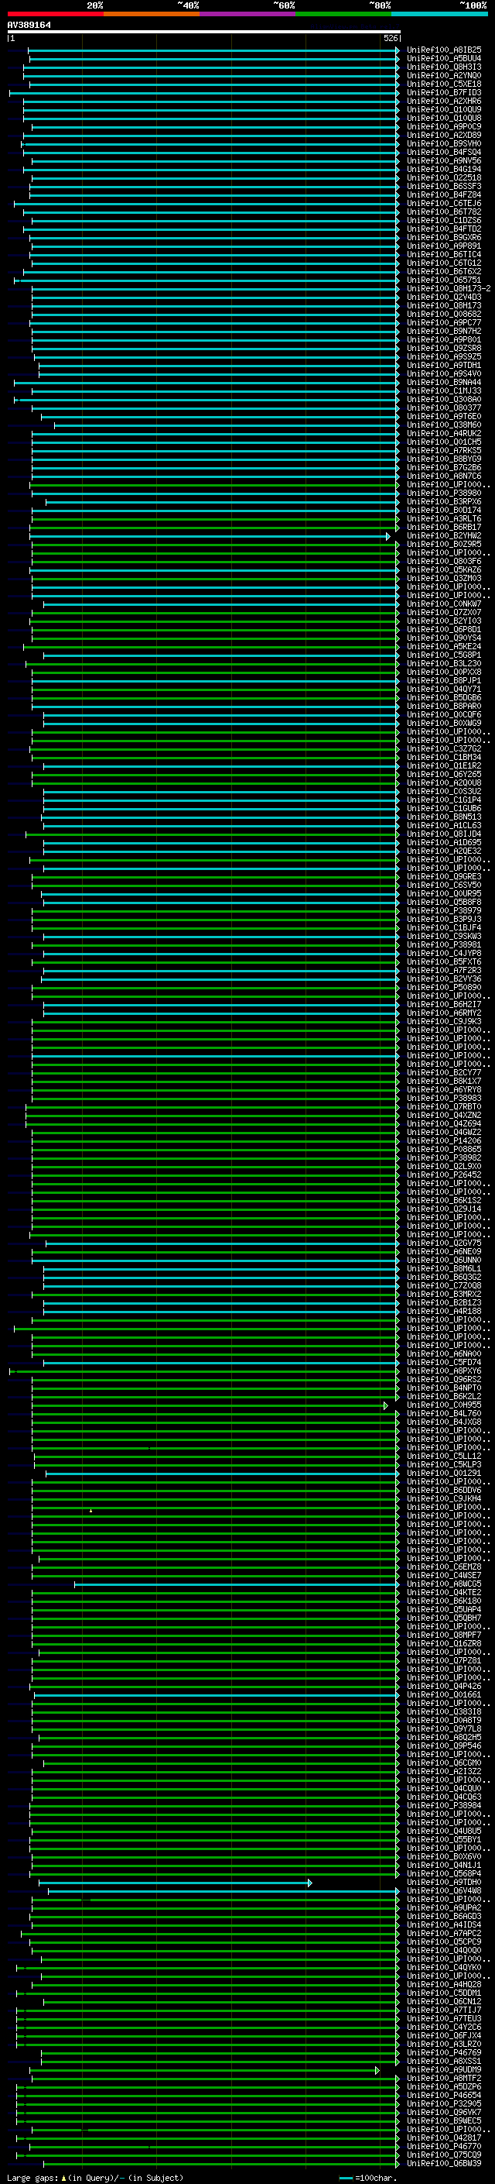Click UniRef100_B3L230 label
Viewport: 495px width, 2184px height.
[443, 664]
